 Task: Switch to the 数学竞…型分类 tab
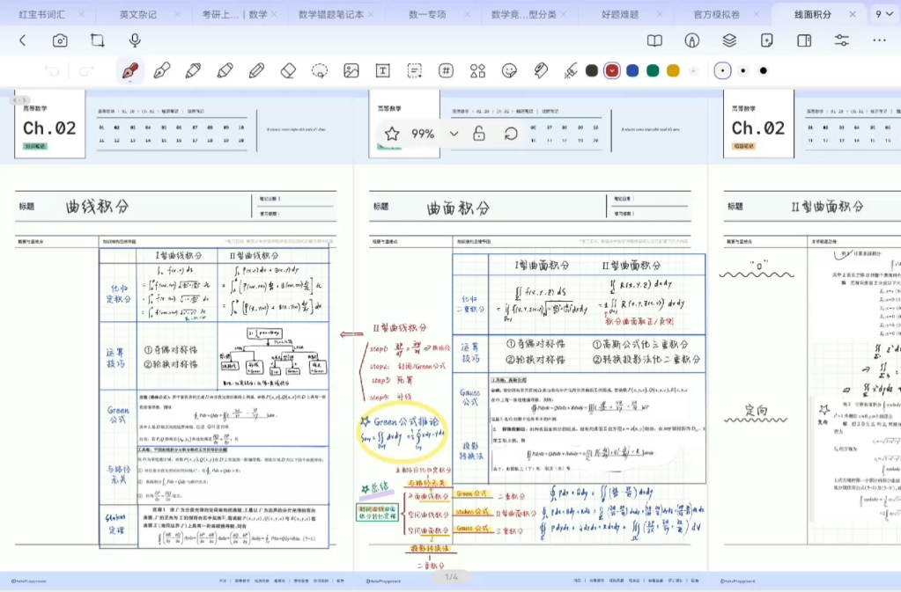tap(524, 14)
